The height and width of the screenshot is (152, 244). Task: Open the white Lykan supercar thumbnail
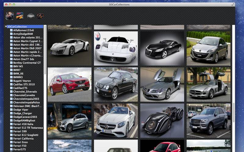tap(70, 48)
